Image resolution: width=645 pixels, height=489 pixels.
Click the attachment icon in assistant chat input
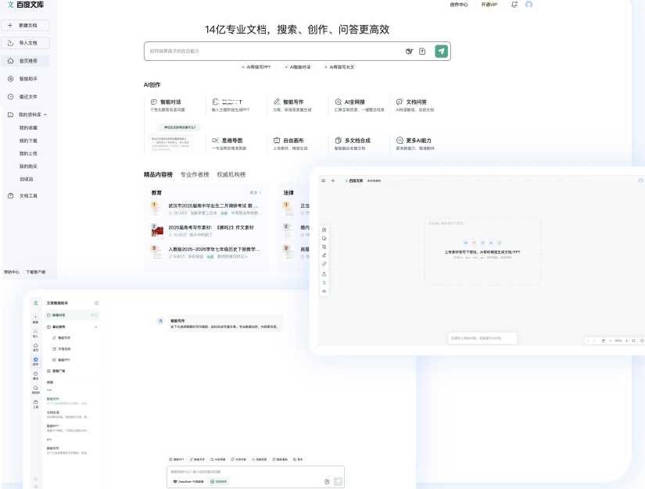[327, 482]
